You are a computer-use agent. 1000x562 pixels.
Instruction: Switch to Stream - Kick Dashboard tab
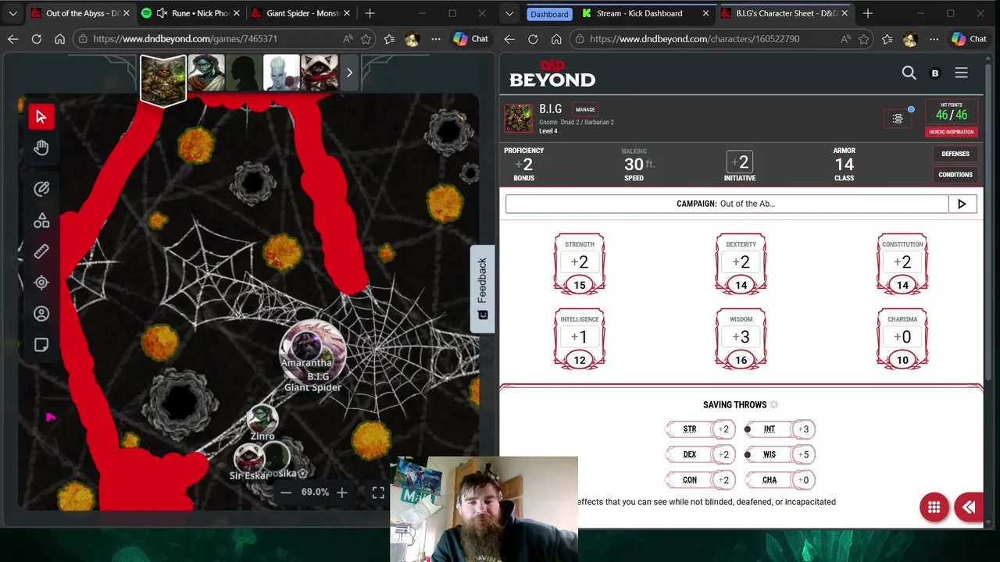pyautogui.click(x=645, y=13)
